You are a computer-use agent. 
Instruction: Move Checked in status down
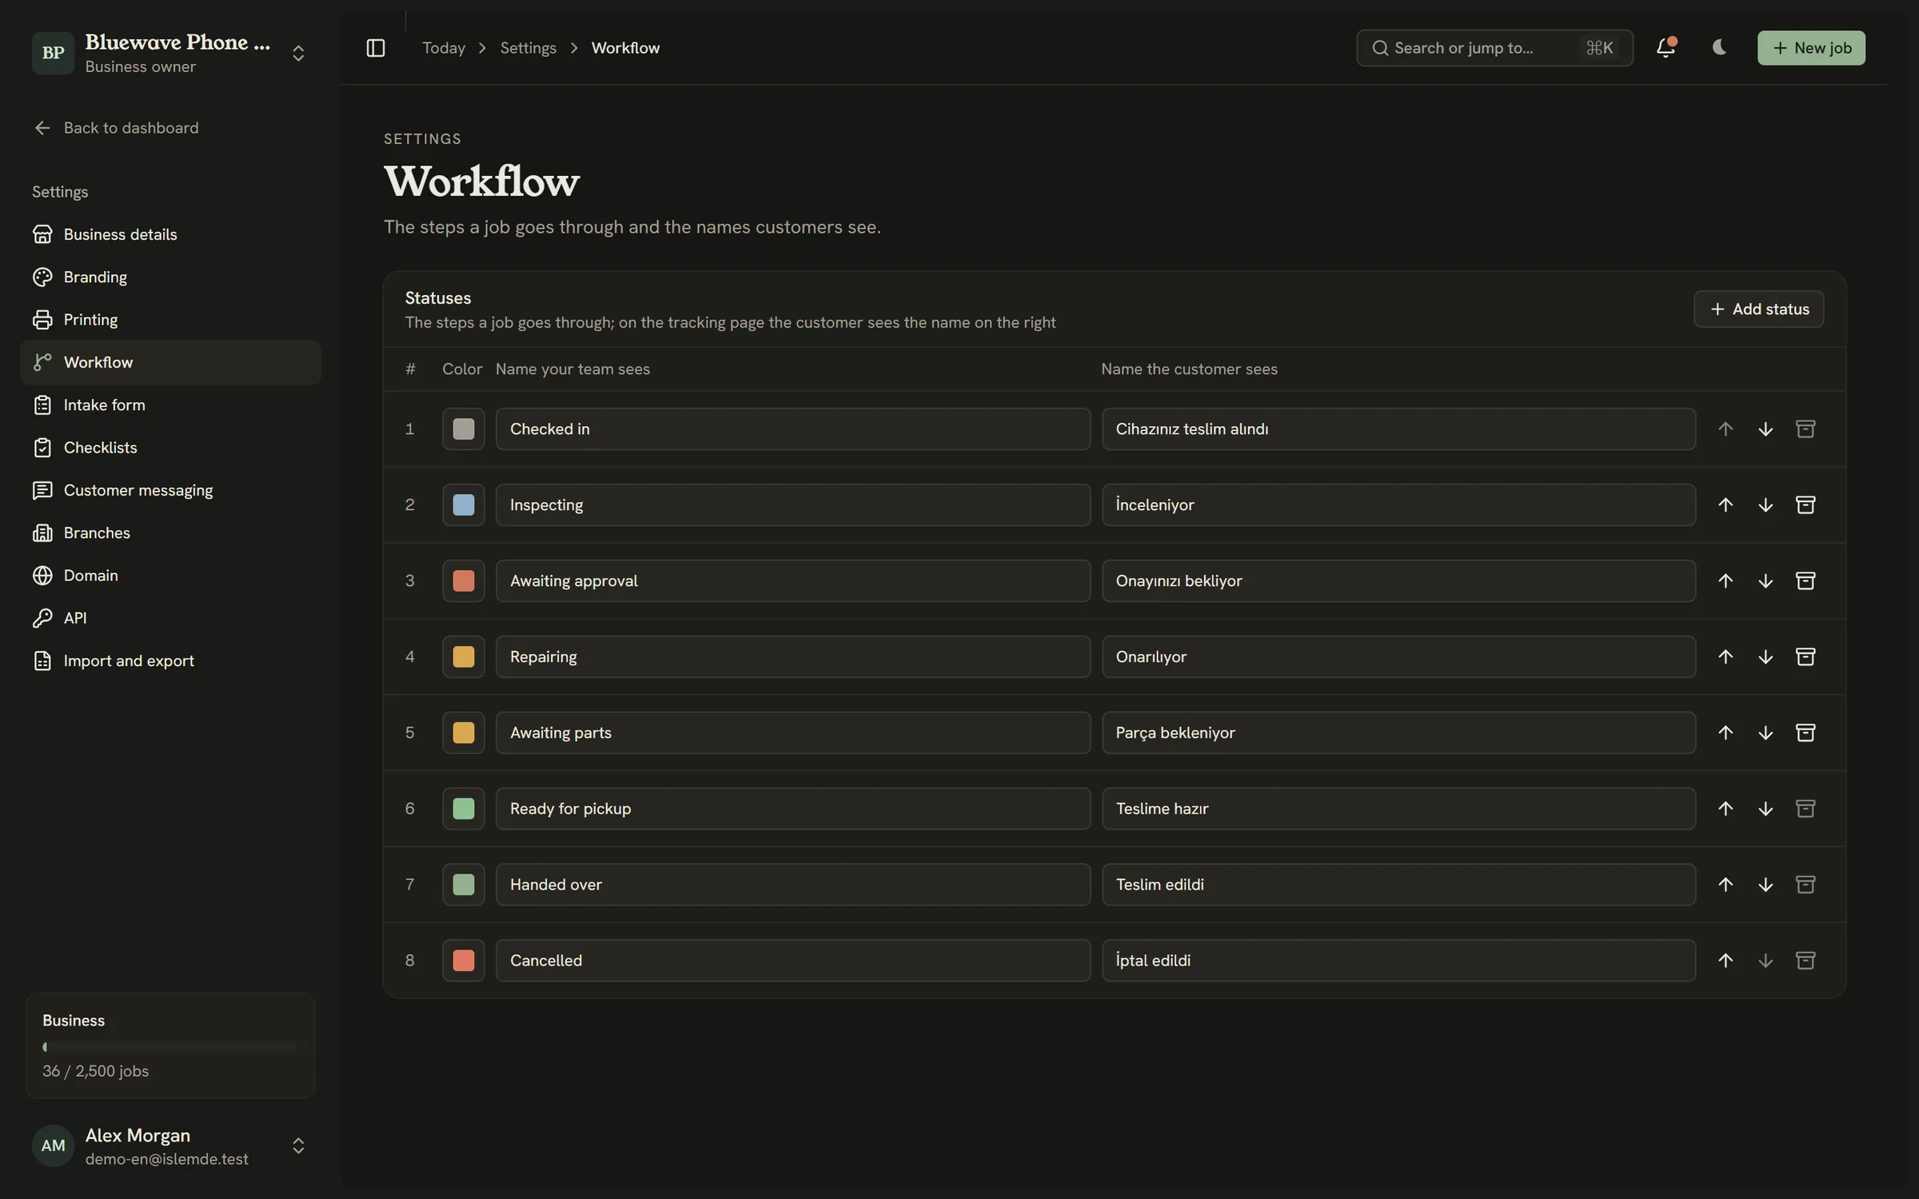pyautogui.click(x=1765, y=429)
